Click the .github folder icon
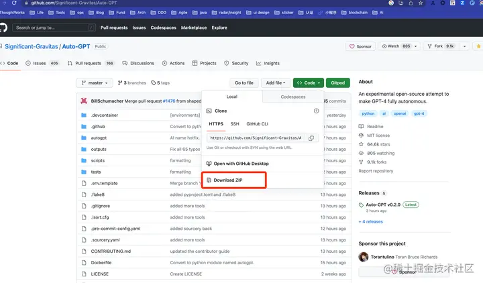Screen dimensions: 483x283 click(x=84, y=127)
